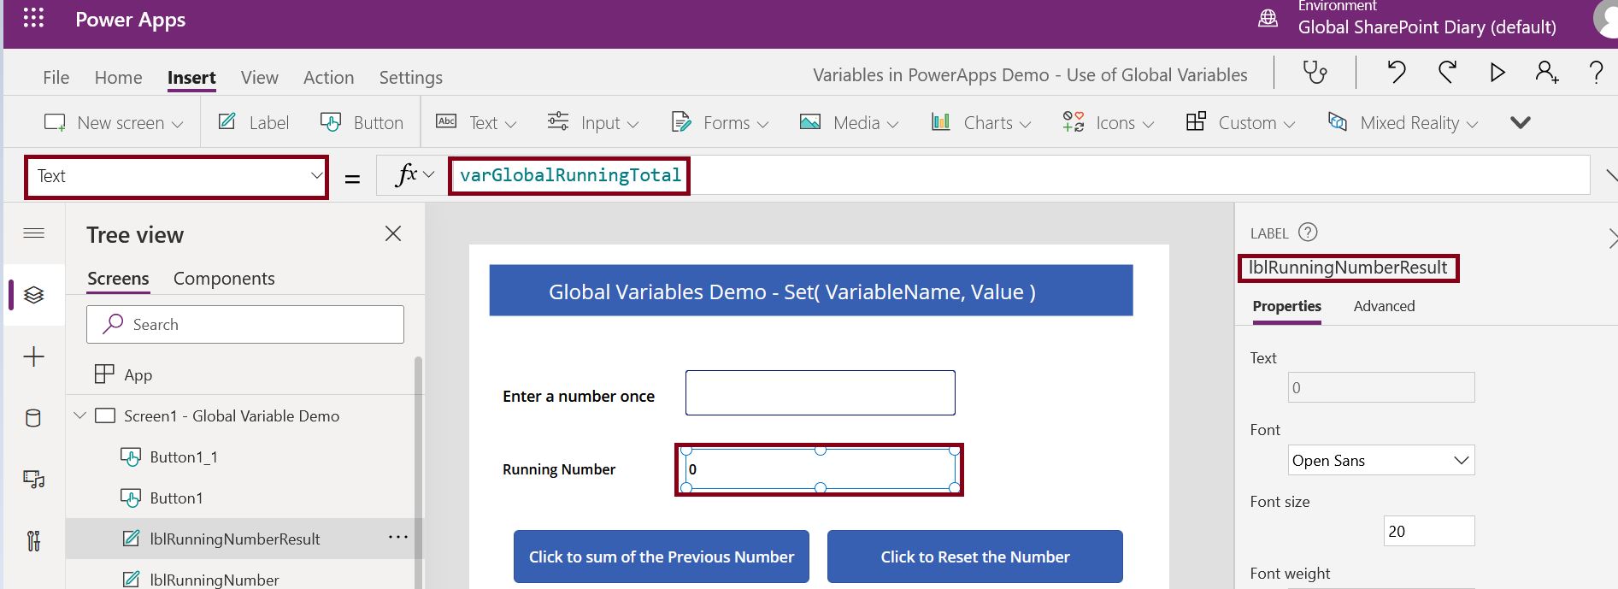
Task: Open the Text controls dropdown
Action: (x=476, y=122)
